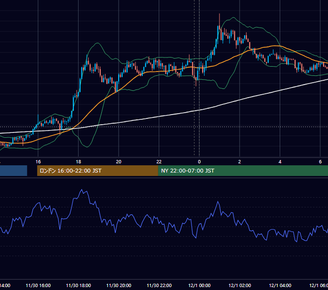Click the 12/1 00:00 time label
This screenshot has height=290, width=328.
pyautogui.click(x=199, y=286)
